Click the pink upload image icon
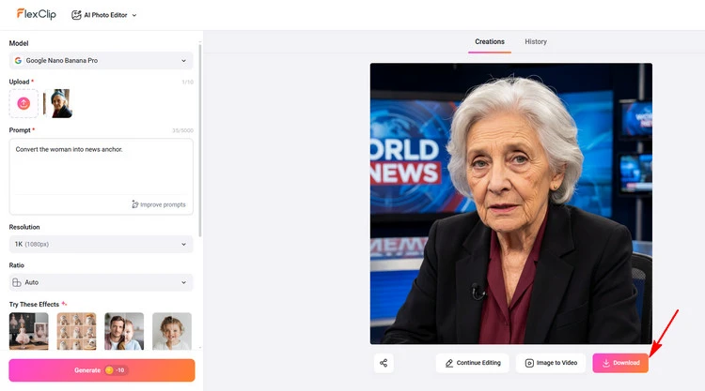The height and width of the screenshot is (391, 705). click(24, 103)
